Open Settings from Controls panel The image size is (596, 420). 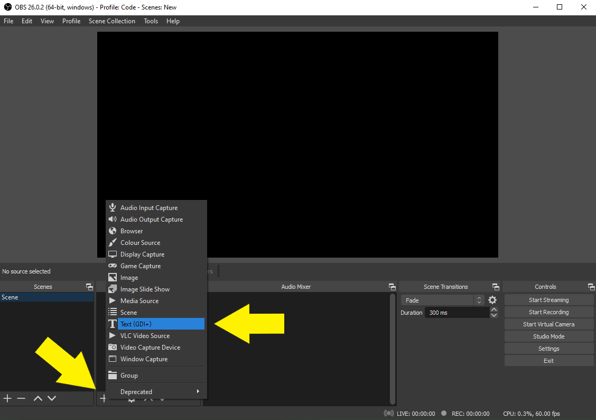click(548, 349)
